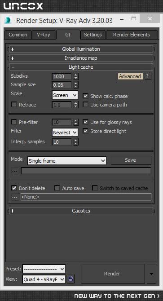The height and width of the screenshot is (301, 163).
Task: Switch to the Common tab
Action: (x=18, y=35)
